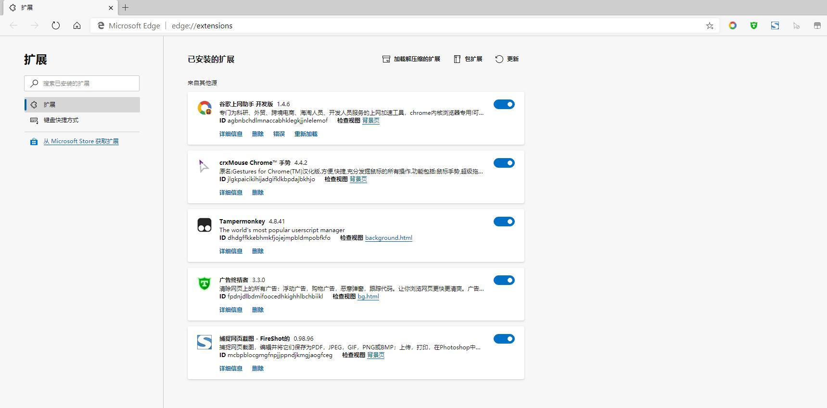Click the FireShot version 0.98.96 text
Viewport: 827px width, 408px height.
coord(304,339)
